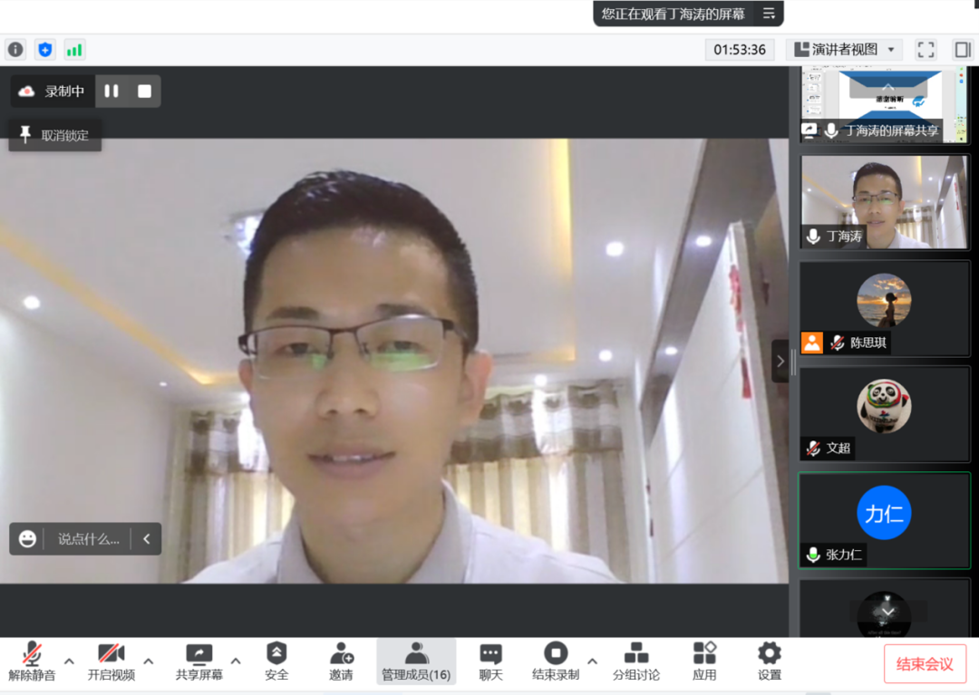Toggle the right side panel icon
The height and width of the screenshot is (695, 979).
pyautogui.click(x=962, y=50)
